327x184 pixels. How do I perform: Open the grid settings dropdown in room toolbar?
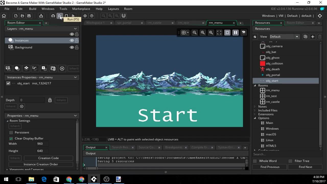(187, 32)
